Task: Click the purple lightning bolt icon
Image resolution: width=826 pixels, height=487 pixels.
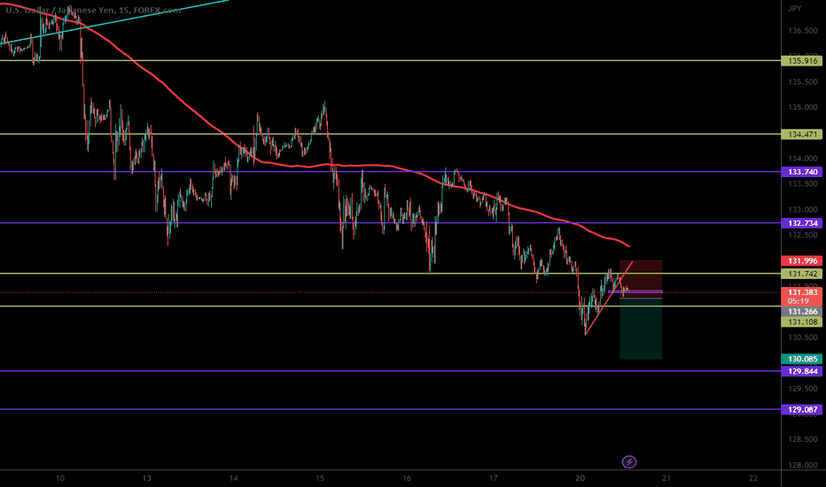Action: point(629,462)
